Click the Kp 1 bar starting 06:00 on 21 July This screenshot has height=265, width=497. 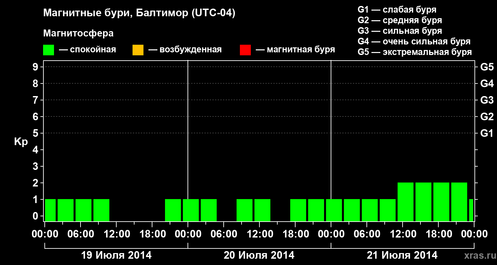pos(370,210)
